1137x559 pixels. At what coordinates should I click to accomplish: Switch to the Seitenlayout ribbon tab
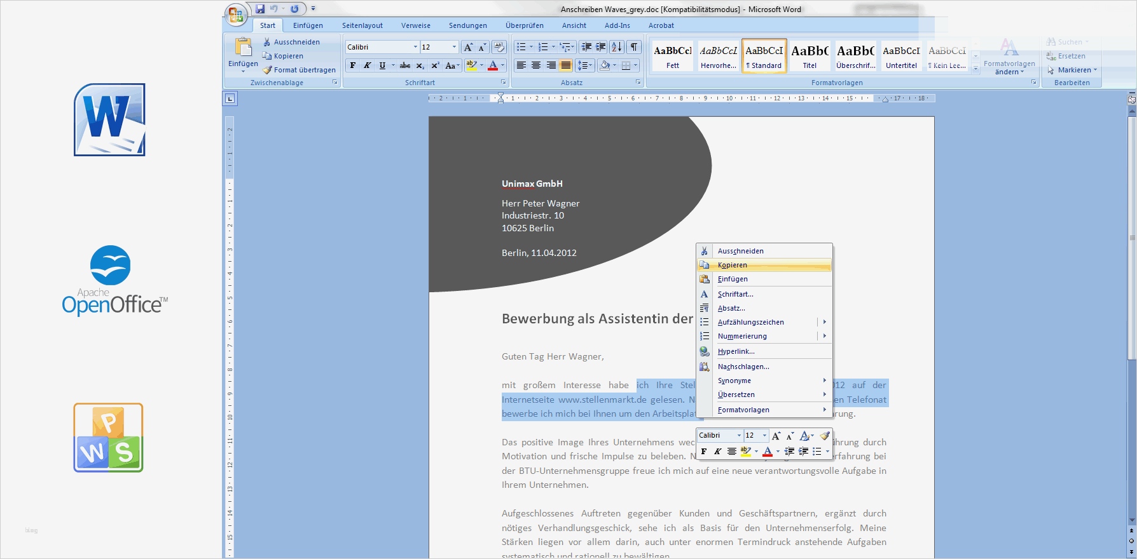point(362,25)
